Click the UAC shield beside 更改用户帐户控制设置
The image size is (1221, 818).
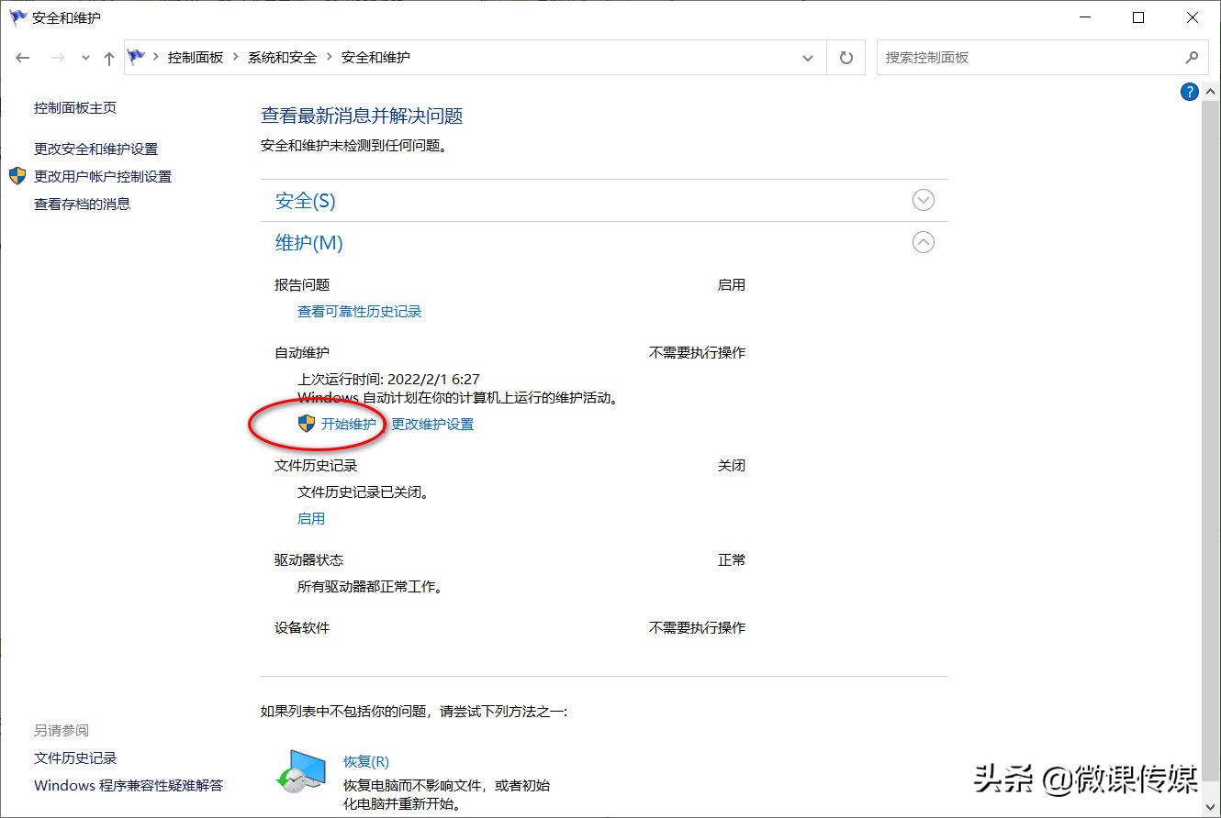[x=17, y=176]
